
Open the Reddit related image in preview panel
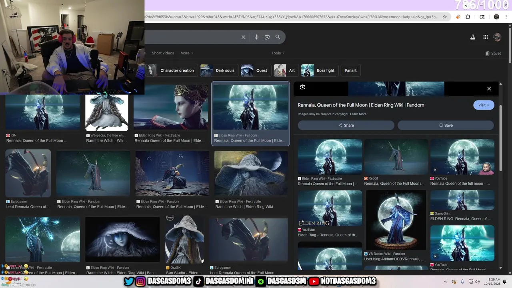(396, 157)
